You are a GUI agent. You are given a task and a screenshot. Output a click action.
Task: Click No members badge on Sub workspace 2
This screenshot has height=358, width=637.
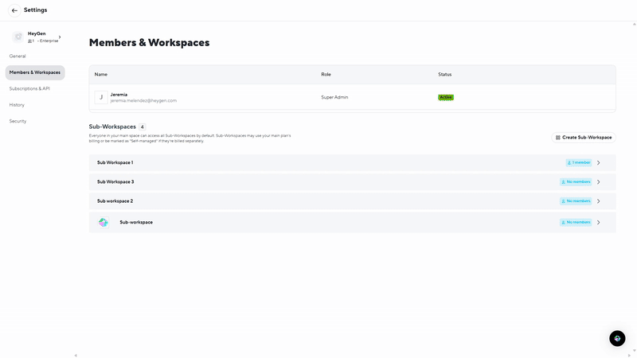pos(576,201)
